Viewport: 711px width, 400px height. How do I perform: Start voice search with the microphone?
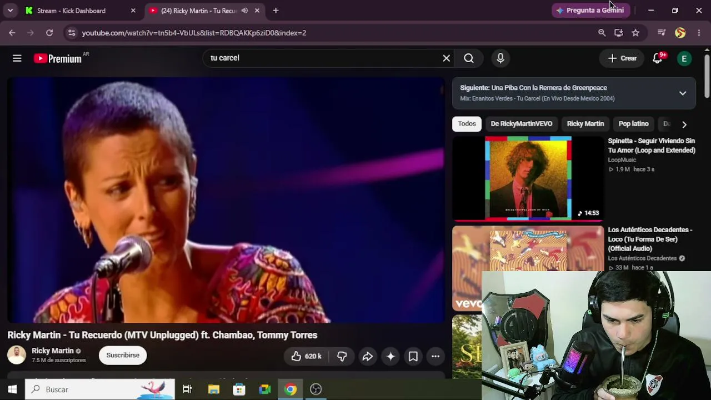(x=500, y=58)
